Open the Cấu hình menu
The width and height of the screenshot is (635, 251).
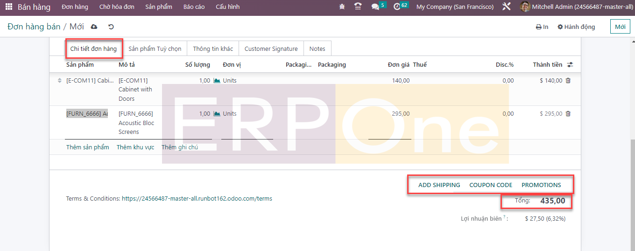[227, 7]
